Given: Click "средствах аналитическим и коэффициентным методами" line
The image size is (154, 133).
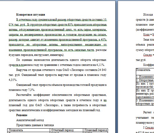Looking at the screenshot, I should [54, 110].
